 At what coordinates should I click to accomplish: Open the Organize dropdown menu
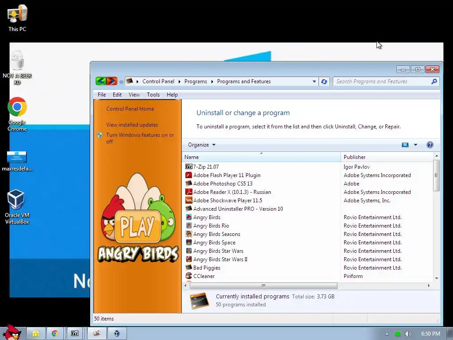pos(202,145)
